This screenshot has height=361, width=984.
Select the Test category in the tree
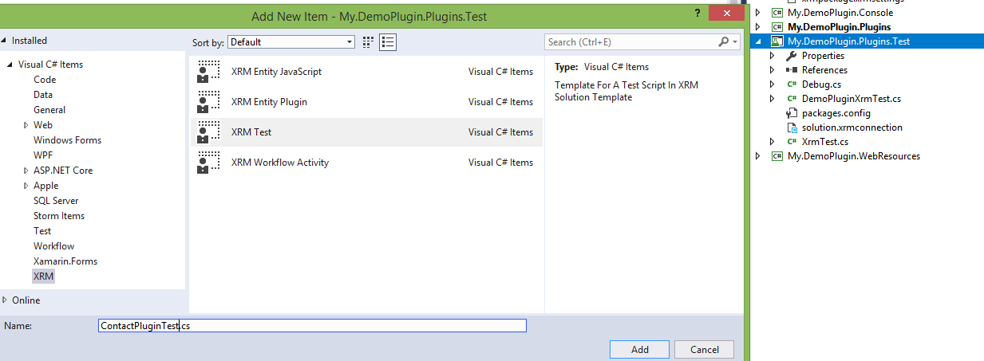click(42, 231)
